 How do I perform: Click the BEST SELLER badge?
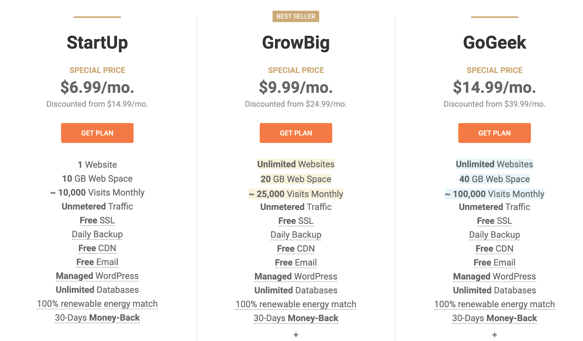[x=296, y=16]
